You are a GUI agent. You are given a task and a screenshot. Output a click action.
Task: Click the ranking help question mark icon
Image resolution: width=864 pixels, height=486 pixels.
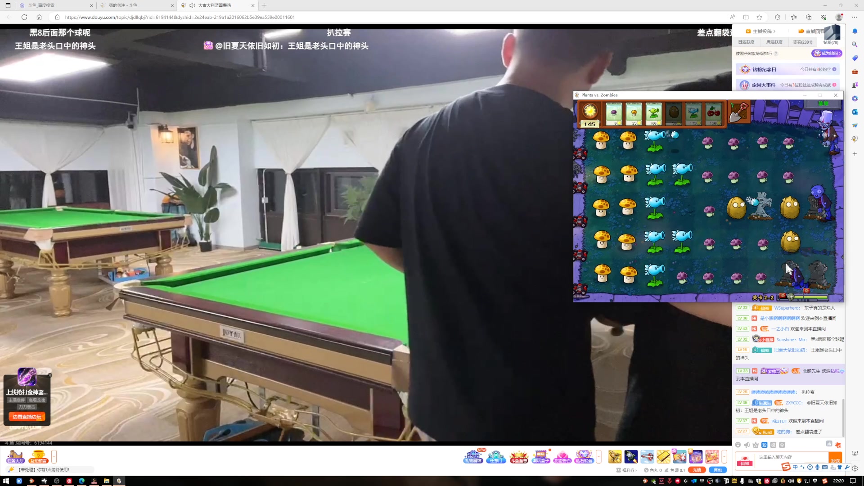(776, 54)
